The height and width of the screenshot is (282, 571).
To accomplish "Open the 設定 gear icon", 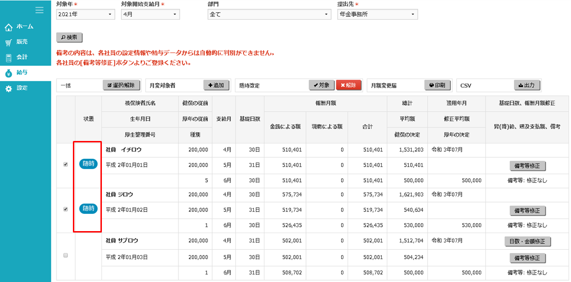I will [8, 88].
